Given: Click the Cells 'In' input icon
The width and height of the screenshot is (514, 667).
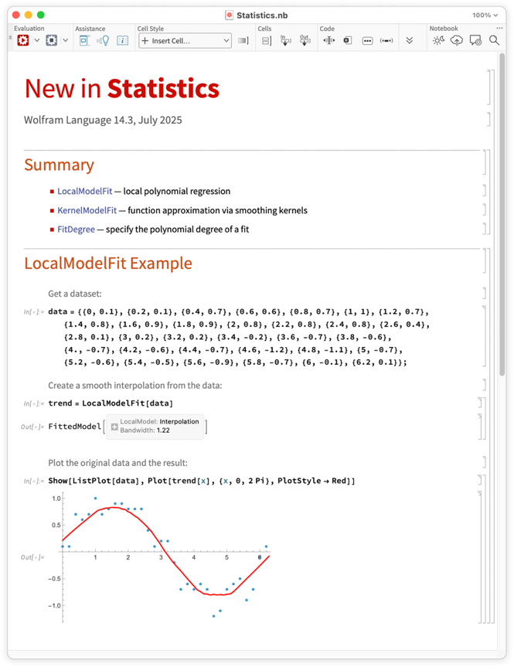Looking at the screenshot, I should (285, 40).
